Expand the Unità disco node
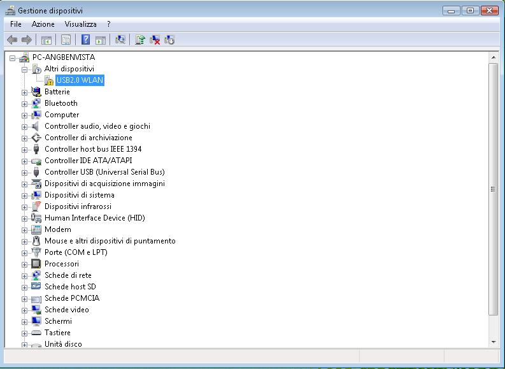505x369 pixels. coord(24,345)
